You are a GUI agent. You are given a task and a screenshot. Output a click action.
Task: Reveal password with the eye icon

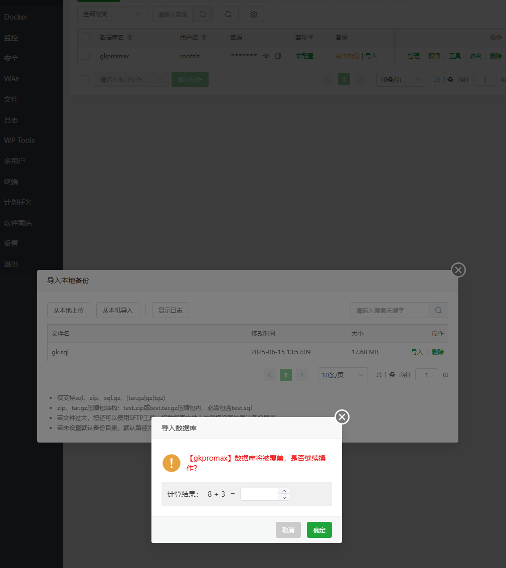pyautogui.click(x=266, y=56)
